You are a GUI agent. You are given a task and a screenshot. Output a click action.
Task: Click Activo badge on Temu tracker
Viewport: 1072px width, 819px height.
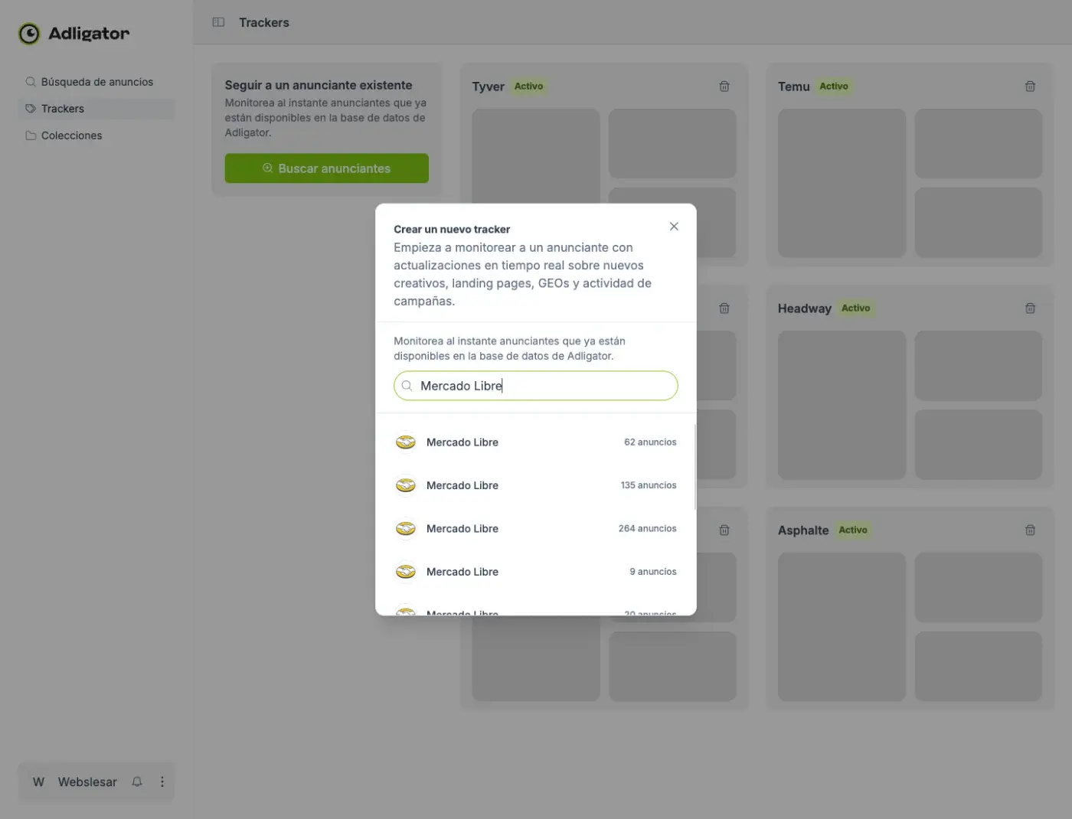point(834,86)
